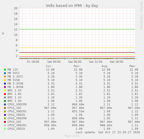The height and width of the screenshot is (139, 144).
Task: Click the orange MB 3.3VCC legend swatch
Action: (x=5, y=77)
